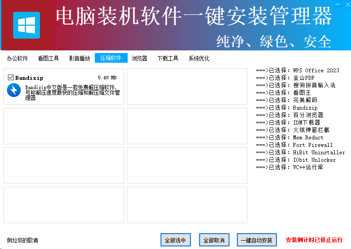Click the Bandizip software name
This screenshot has height=249, width=351.
[x=29, y=78]
